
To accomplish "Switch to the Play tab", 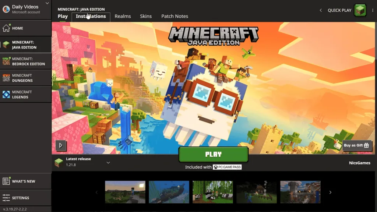I will 63,16.
